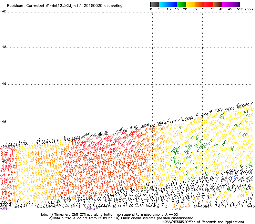Viewport: 255px width, 224px height.
Task: Click the -141 longitude label
Action: pyautogui.click(x=153, y=206)
